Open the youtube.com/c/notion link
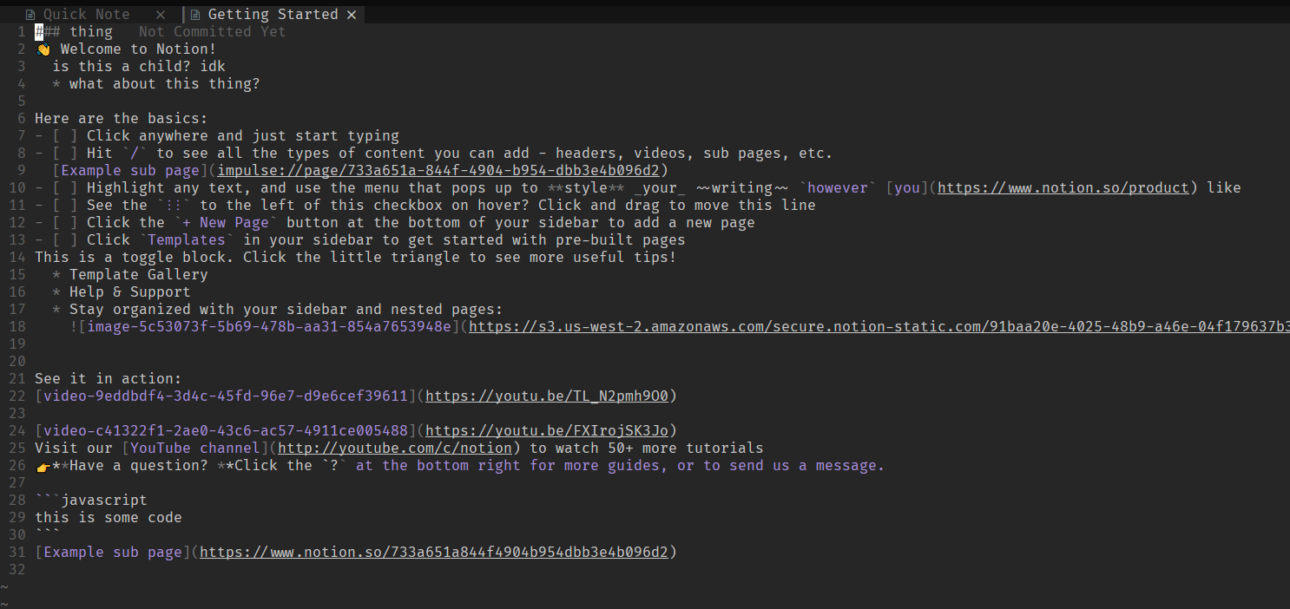Image resolution: width=1290 pixels, height=609 pixels. tap(395, 449)
